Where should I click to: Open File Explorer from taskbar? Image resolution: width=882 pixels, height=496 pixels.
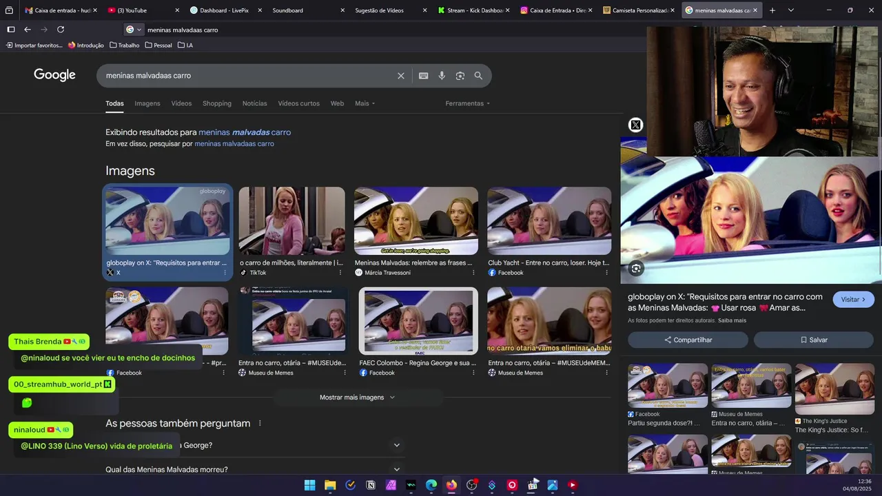[x=330, y=485]
